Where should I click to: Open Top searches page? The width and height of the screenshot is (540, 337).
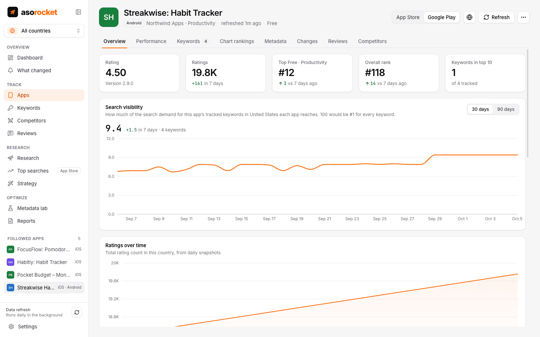coord(44,171)
